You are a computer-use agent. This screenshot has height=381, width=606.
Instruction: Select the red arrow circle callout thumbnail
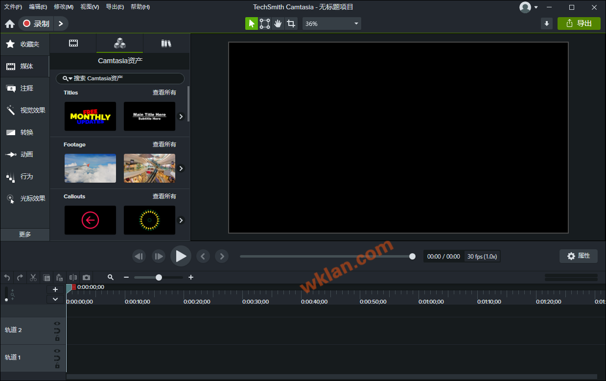point(90,220)
